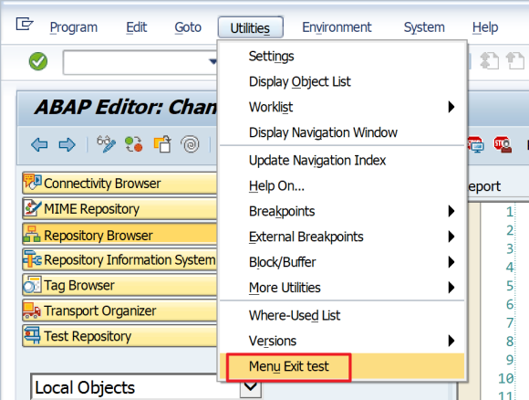Click the spiral Enhance icon
The image size is (529, 400).
(x=190, y=144)
